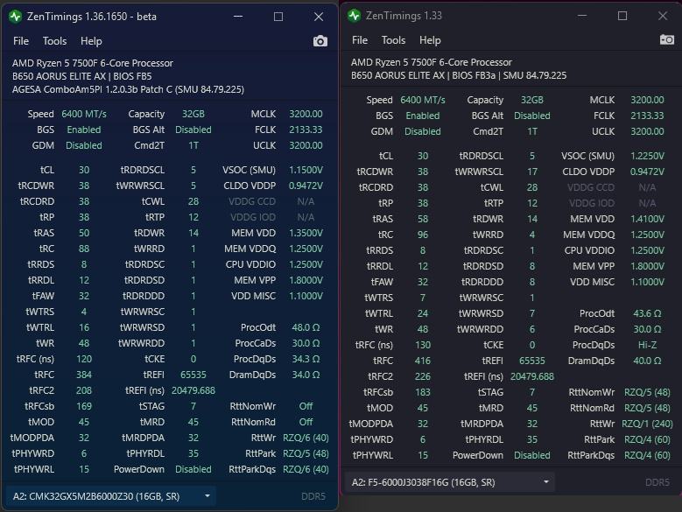Viewport: 682px width, 512px height.
Task: Click the RttWr value RZQ/1 (240)
Action: [647, 424]
